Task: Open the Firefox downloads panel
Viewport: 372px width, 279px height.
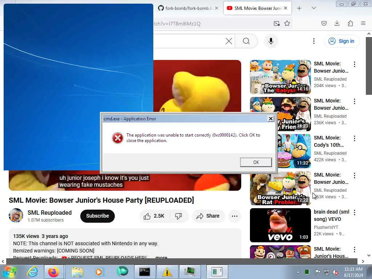Action: point(337,23)
